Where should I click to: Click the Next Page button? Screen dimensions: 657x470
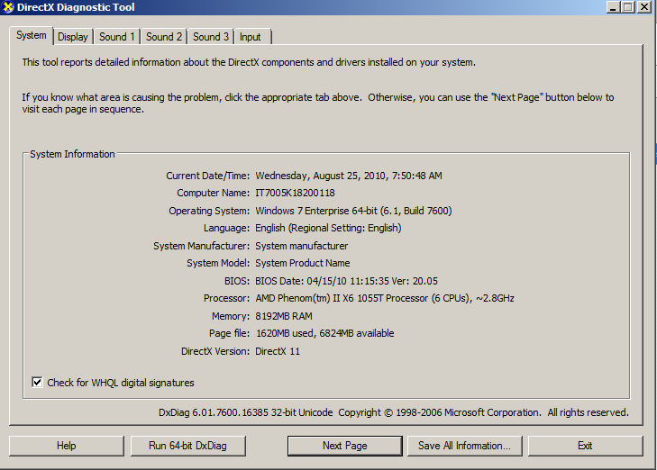pos(345,446)
